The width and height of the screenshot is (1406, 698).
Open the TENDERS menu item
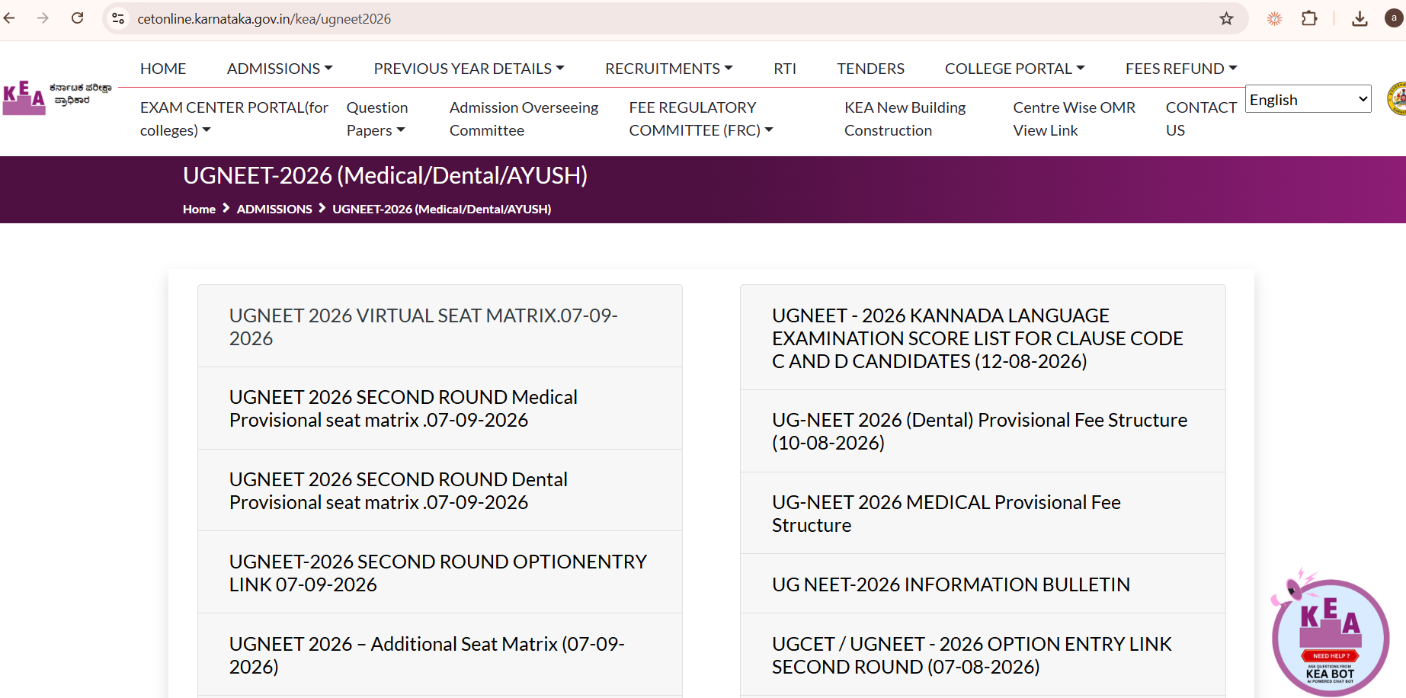pyautogui.click(x=870, y=69)
